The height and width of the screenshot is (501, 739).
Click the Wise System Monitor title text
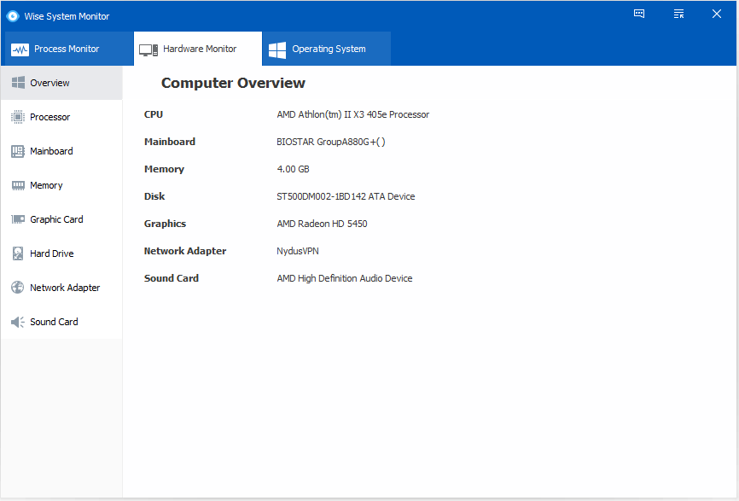(x=67, y=16)
